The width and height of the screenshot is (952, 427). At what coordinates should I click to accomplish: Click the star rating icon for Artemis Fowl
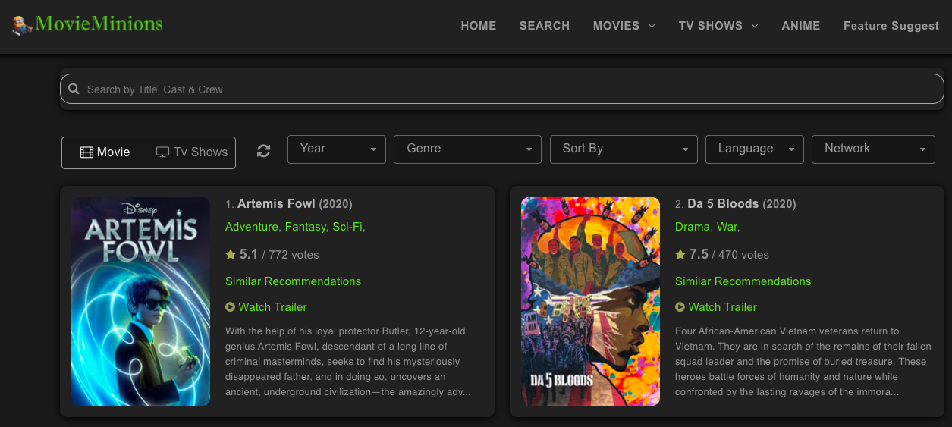(231, 255)
